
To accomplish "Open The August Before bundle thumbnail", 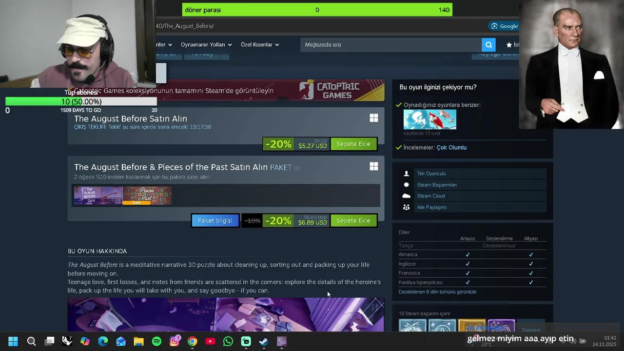I will click(98, 195).
